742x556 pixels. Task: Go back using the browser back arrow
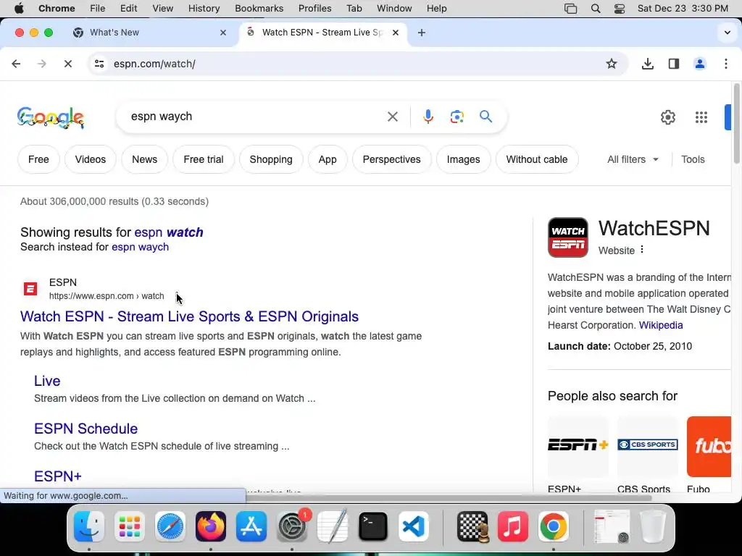point(16,64)
